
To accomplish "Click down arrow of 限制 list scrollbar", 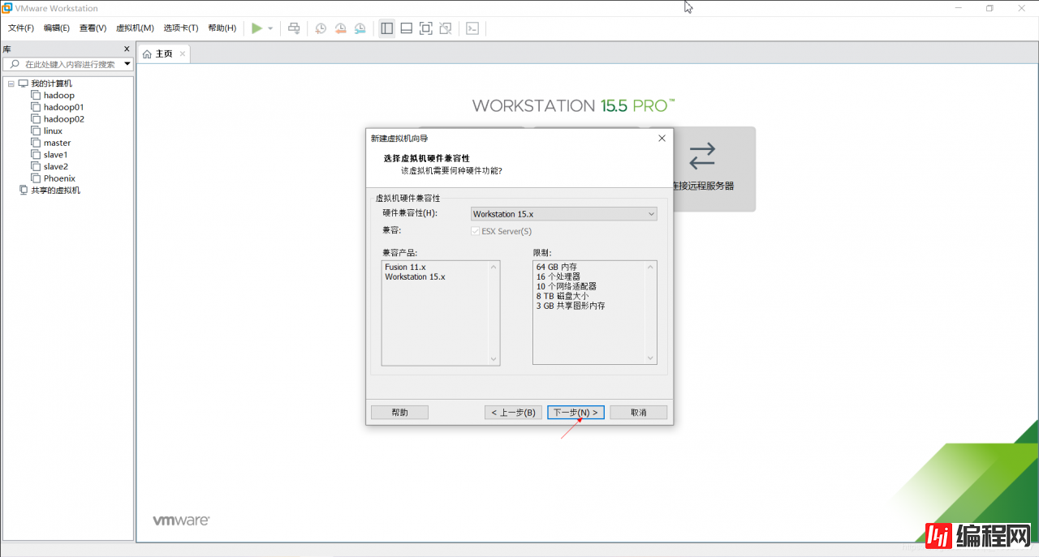I will pyautogui.click(x=650, y=358).
